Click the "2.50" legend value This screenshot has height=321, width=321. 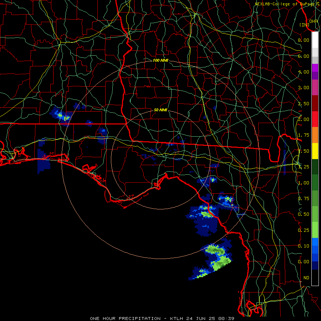pyautogui.click(x=304, y=103)
